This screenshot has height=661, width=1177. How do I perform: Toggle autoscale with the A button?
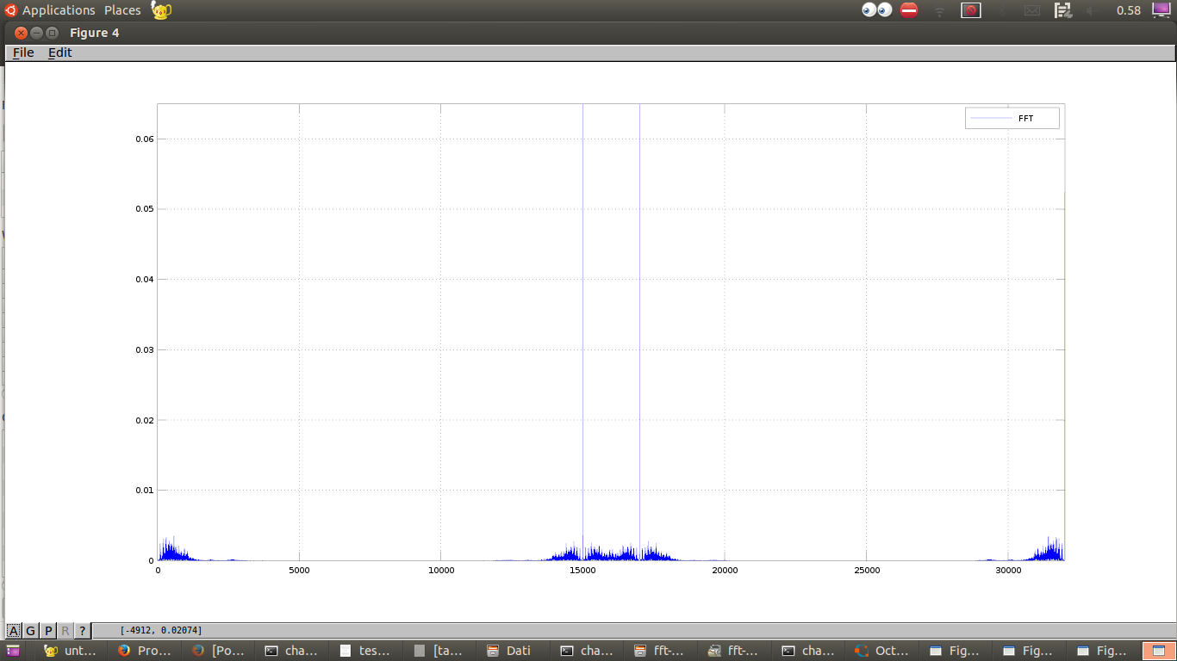pos(14,631)
